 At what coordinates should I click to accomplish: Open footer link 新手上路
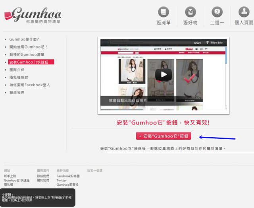point(10,176)
